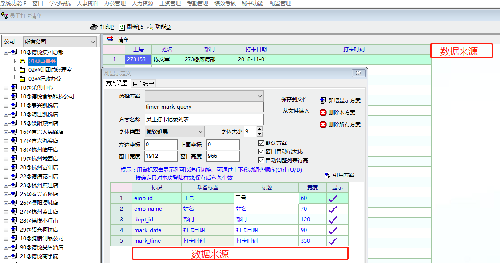Click the red 删除所有方案 delete icon

click(323, 125)
